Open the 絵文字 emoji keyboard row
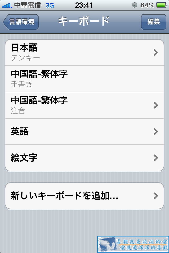The image size is (169, 253). pos(84,158)
